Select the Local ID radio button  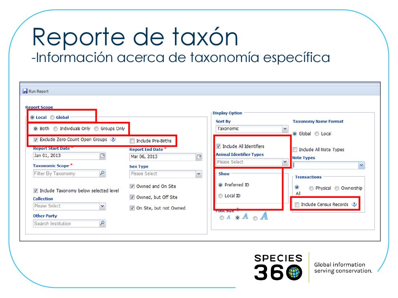point(221,196)
